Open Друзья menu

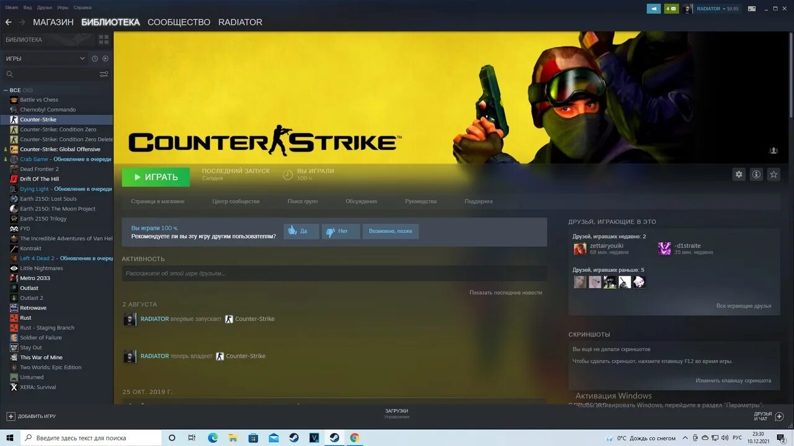(x=45, y=7)
